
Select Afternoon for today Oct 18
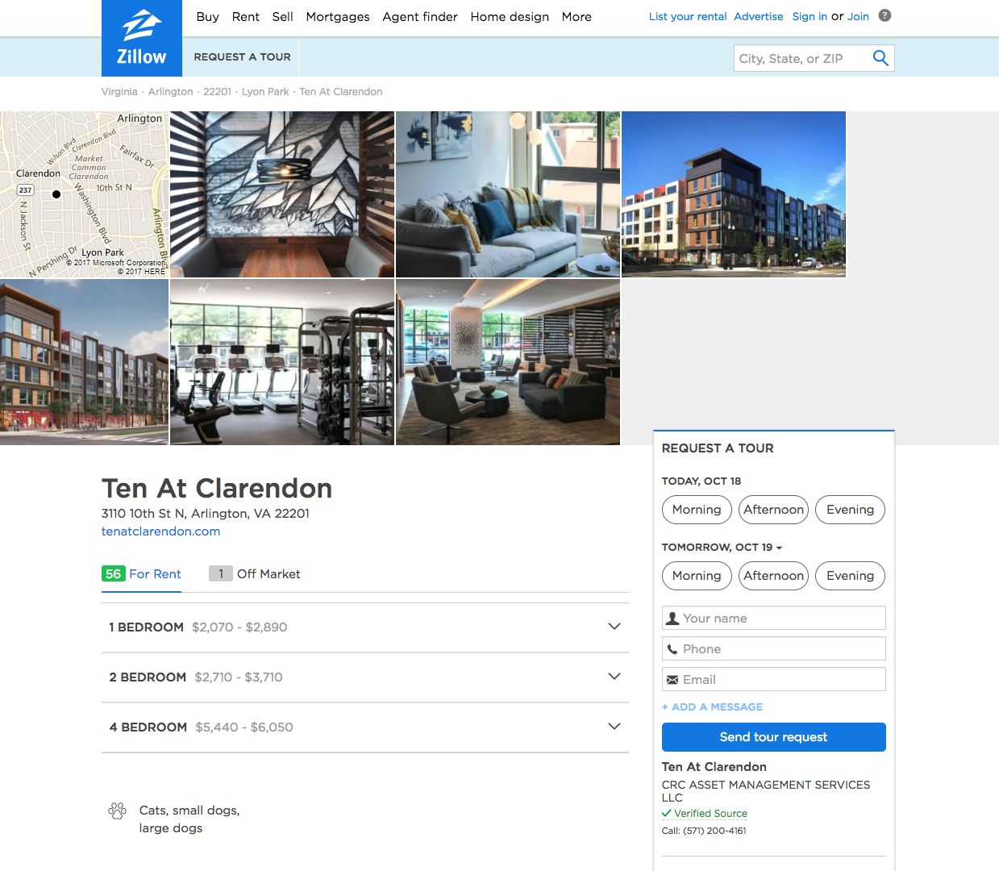tap(773, 510)
